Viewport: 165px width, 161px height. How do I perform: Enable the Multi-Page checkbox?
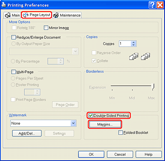click(x=14, y=72)
